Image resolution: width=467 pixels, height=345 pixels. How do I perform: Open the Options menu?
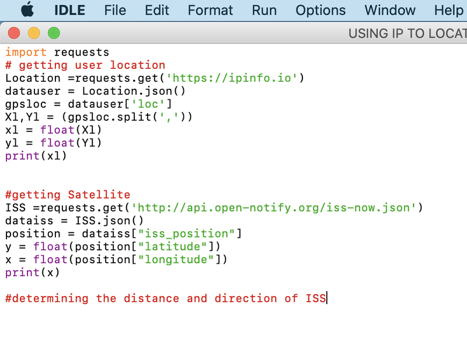pyautogui.click(x=320, y=10)
